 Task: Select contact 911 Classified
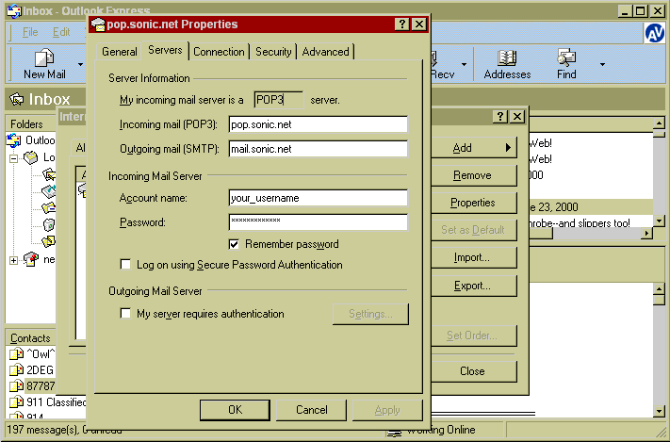[48, 402]
